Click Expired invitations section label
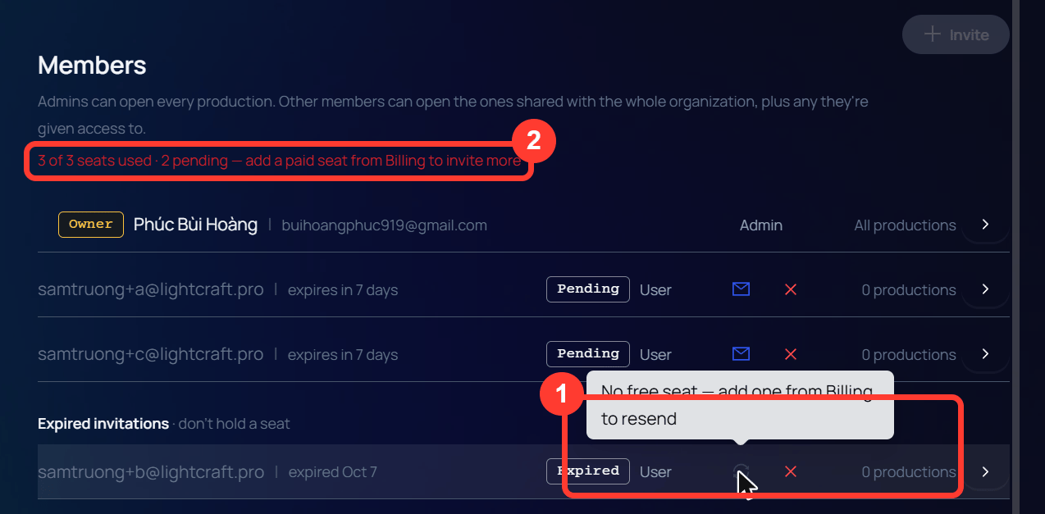This screenshot has width=1045, height=514. [103, 424]
